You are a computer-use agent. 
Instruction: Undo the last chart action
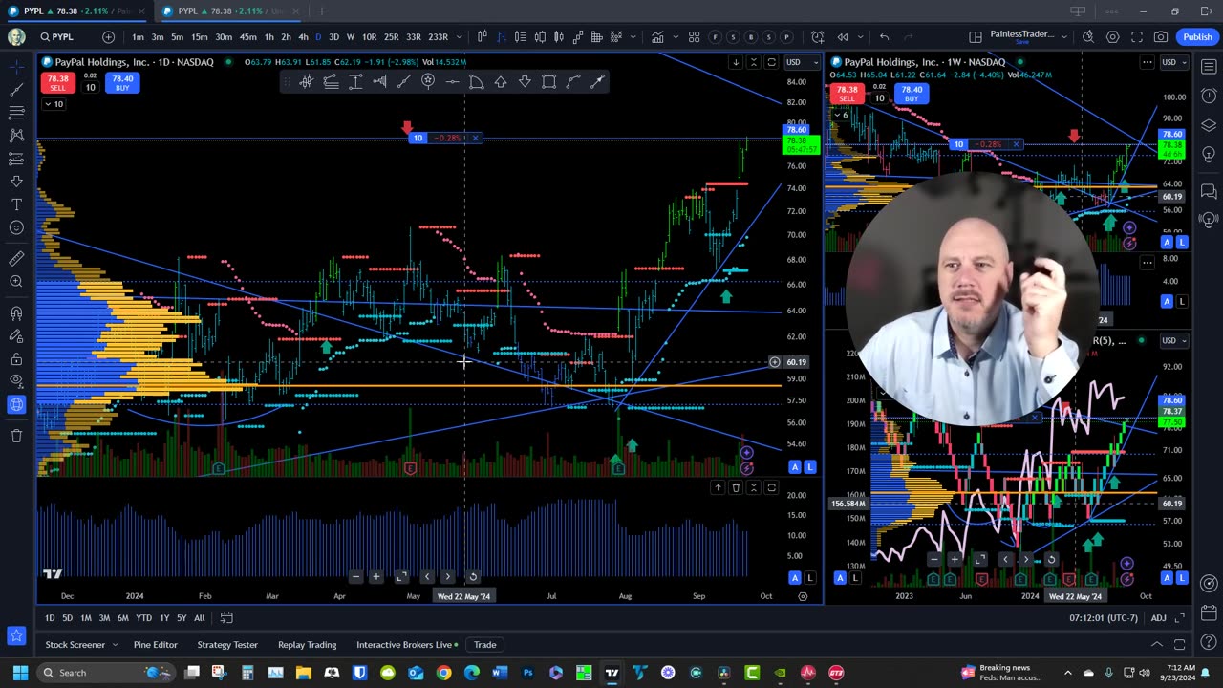[885, 37]
